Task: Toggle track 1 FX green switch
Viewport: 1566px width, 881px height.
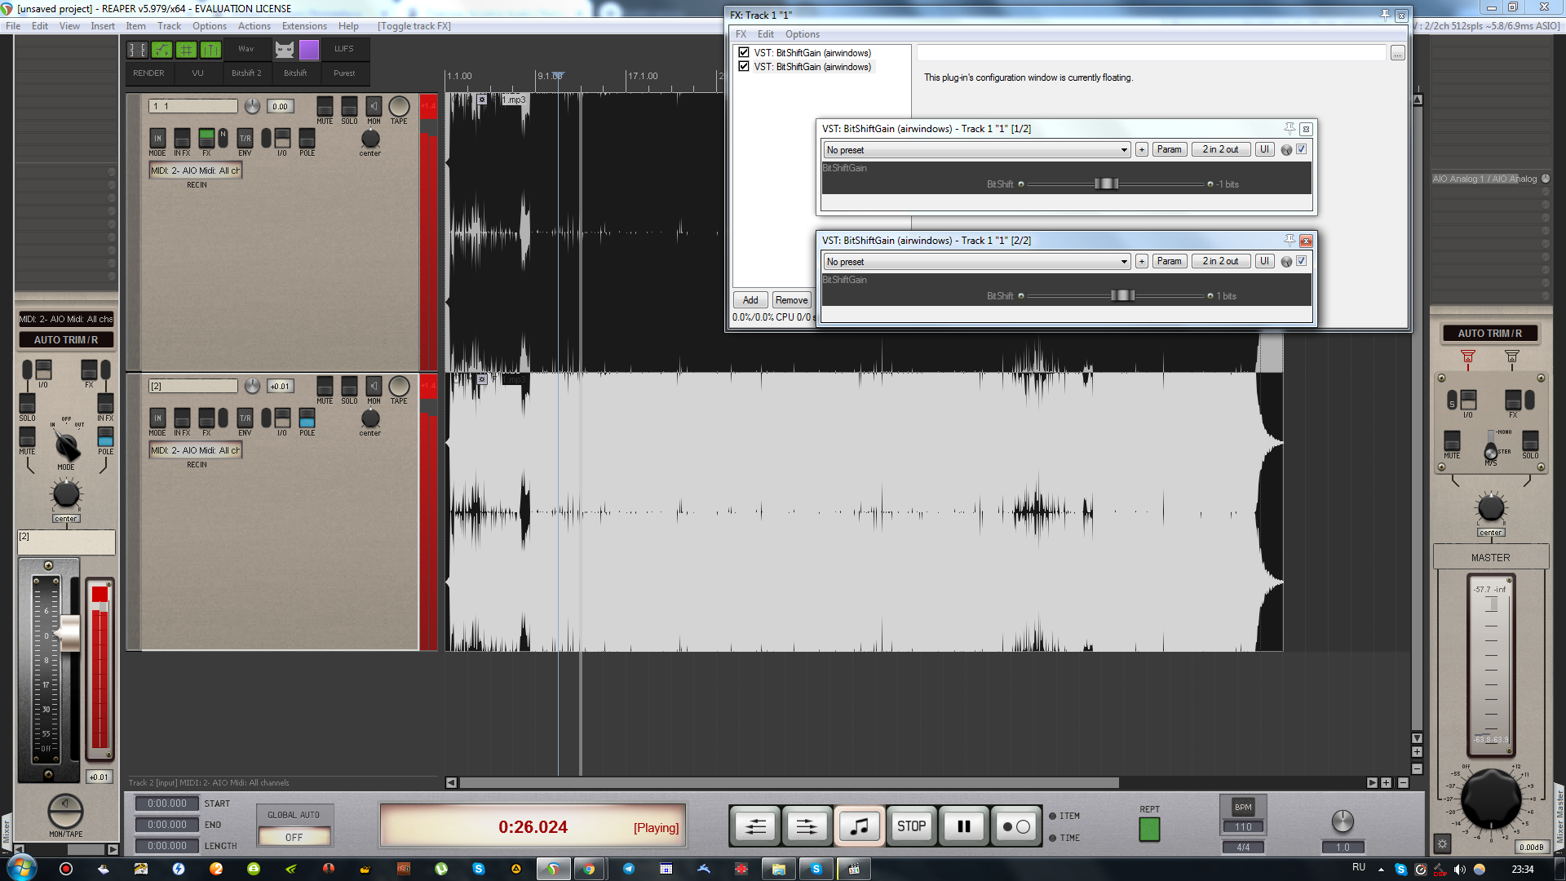Action: pos(206,138)
